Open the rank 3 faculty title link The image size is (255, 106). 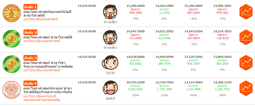click(x=48, y=65)
